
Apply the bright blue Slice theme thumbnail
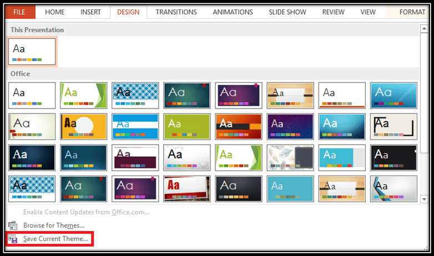[x=393, y=95]
